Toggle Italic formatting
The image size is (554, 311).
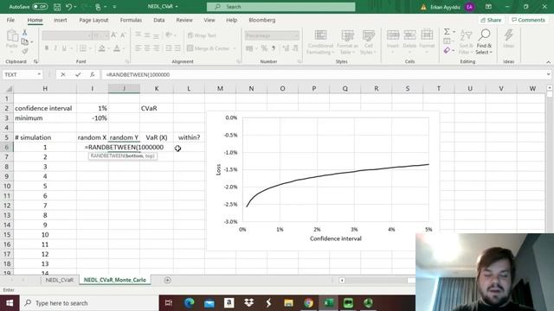click(55, 48)
